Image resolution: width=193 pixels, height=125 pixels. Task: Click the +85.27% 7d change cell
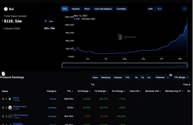(x=103, y=99)
